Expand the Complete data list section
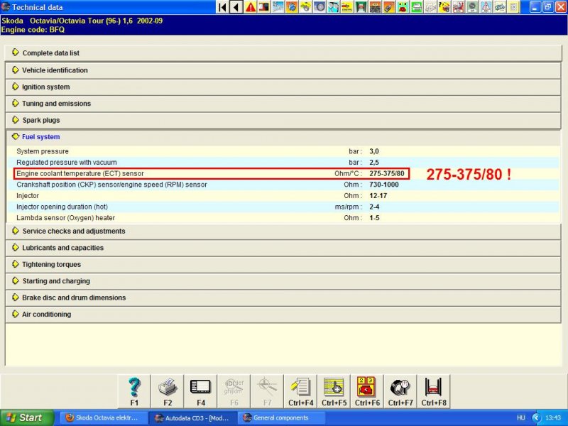Image resolution: width=568 pixels, height=426 pixels. [283, 53]
